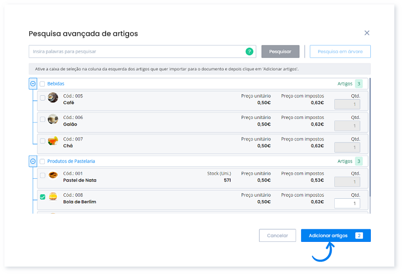Enable the checkbox for Café
The image size is (402, 274).
[42, 98]
